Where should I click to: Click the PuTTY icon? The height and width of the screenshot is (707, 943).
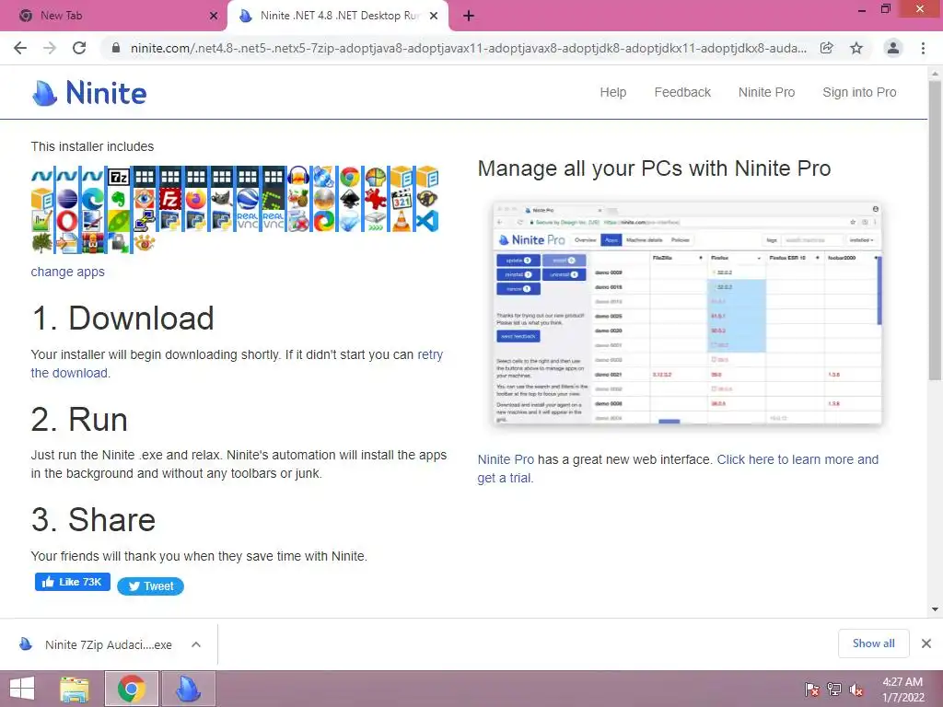point(145,220)
